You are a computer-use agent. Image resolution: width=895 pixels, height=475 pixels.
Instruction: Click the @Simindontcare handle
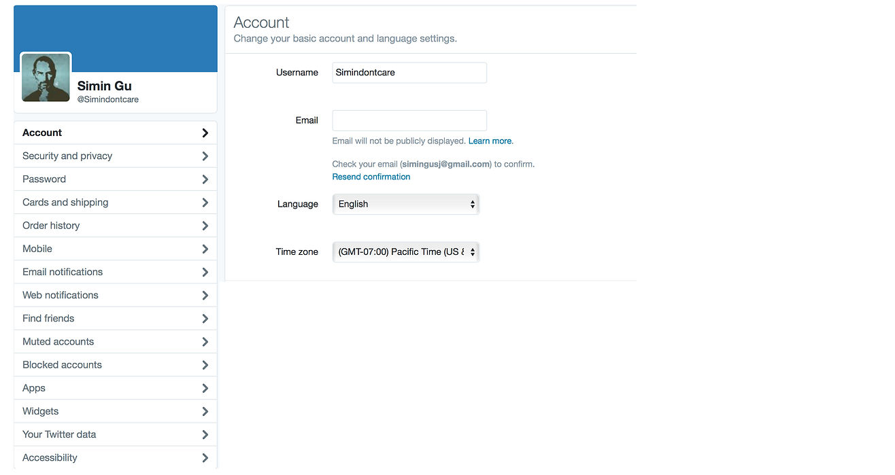(108, 99)
